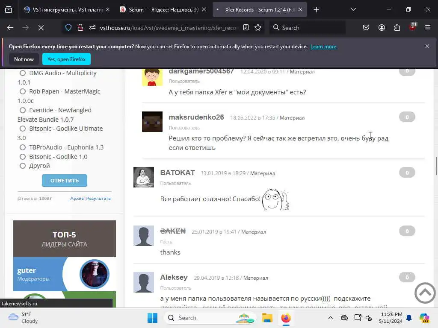Click the insecure connection padlock icon
The width and height of the screenshot is (438, 328).
tap(80, 28)
